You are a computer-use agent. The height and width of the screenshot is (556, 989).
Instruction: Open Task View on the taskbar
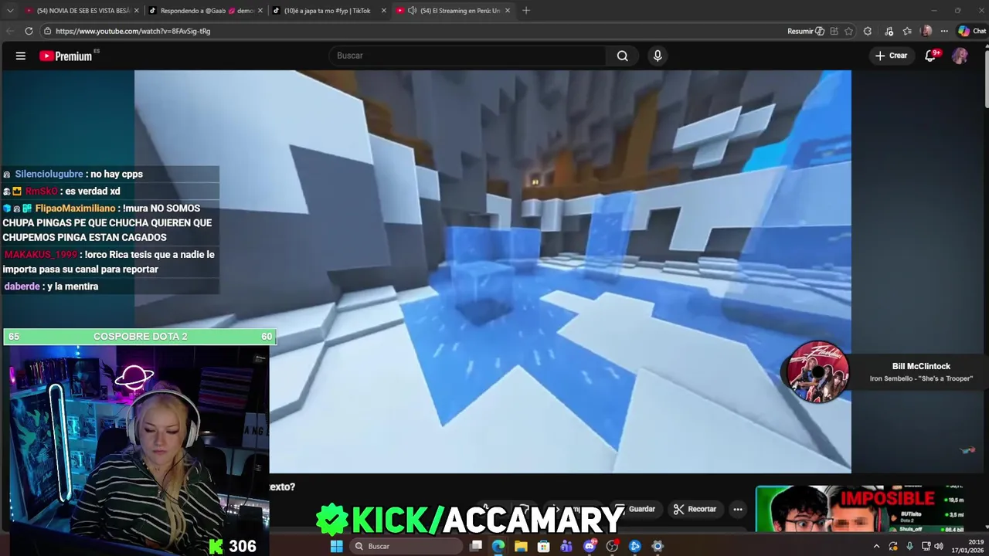click(476, 546)
